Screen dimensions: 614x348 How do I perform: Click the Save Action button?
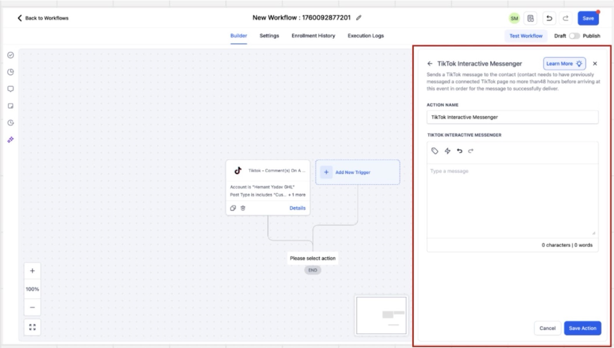[582, 328]
